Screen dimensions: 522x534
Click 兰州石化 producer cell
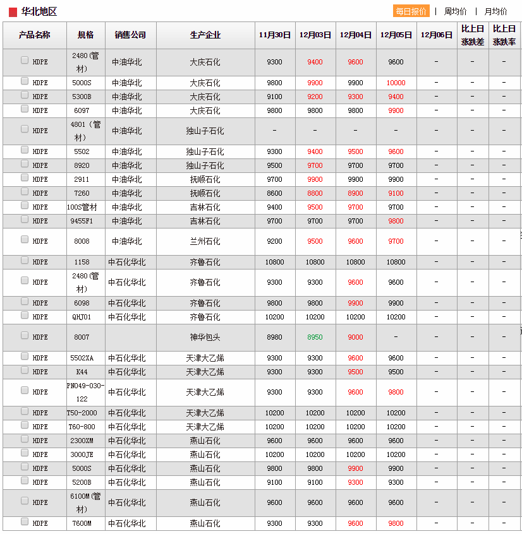pyautogui.click(x=205, y=242)
